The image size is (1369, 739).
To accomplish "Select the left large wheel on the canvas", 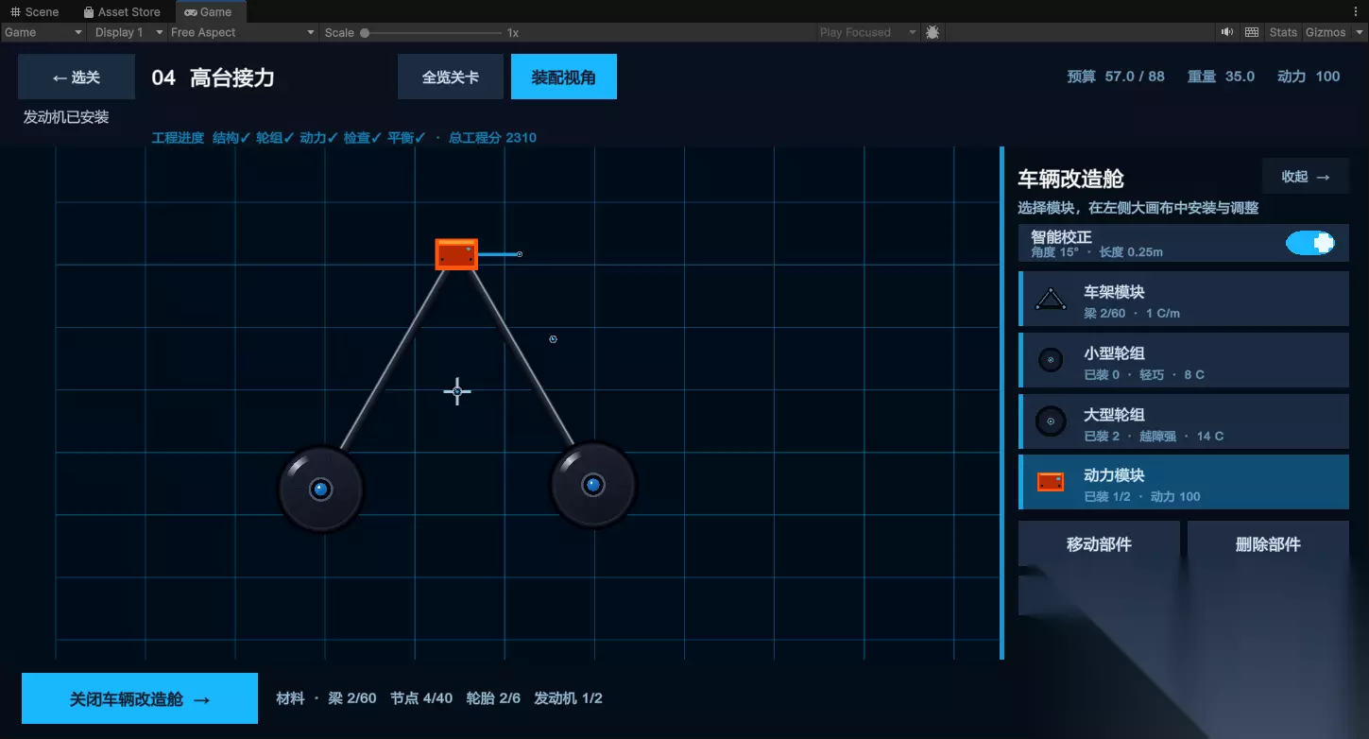I will pyautogui.click(x=321, y=490).
